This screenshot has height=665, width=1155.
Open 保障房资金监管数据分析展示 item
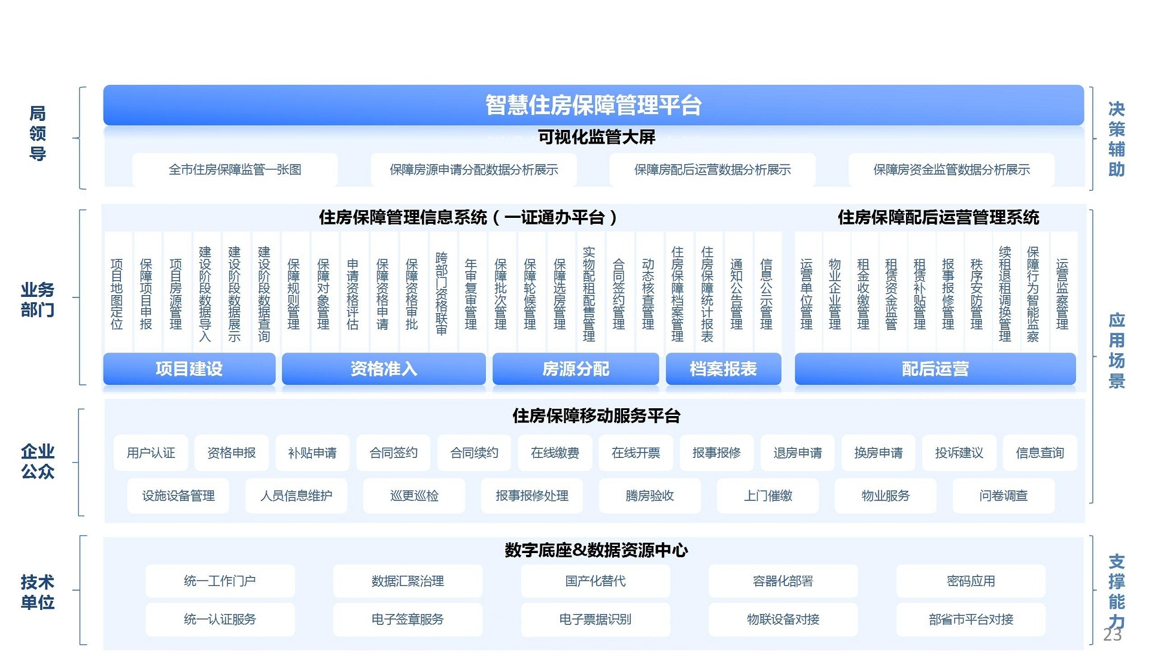point(951,170)
